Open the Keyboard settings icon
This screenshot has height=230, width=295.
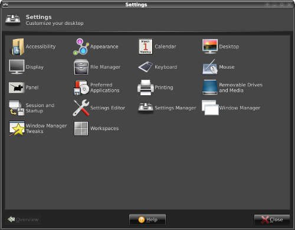[145, 67]
